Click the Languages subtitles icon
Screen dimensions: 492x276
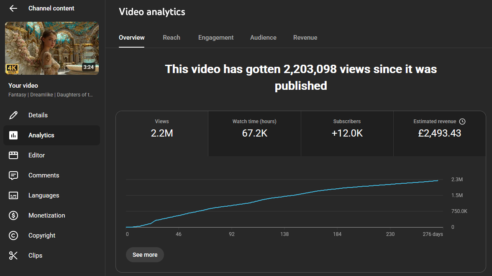tap(13, 195)
